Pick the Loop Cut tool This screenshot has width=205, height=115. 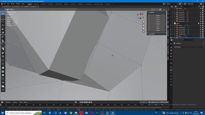click(3, 60)
